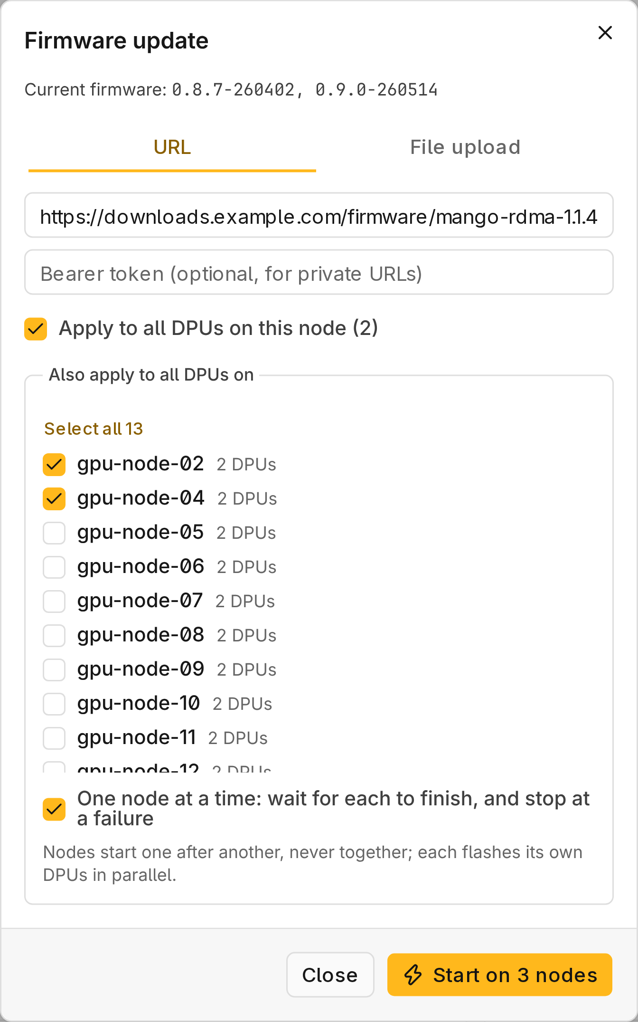Focus the Bearer token field

point(319,272)
